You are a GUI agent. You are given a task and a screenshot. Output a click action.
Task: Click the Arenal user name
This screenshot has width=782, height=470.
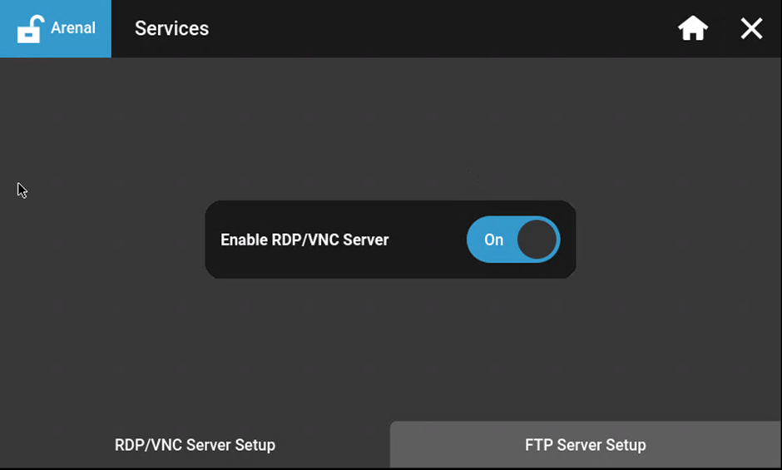tap(73, 28)
